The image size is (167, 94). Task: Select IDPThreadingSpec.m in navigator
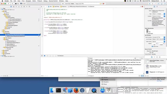click(x=12, y=46)
